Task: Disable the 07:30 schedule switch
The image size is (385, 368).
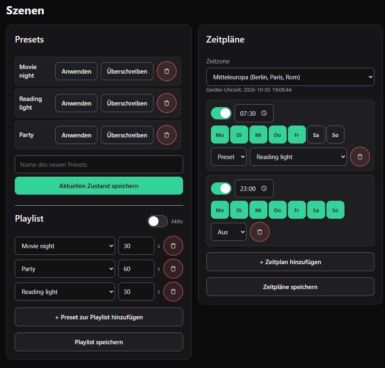Action: (221, 113)
